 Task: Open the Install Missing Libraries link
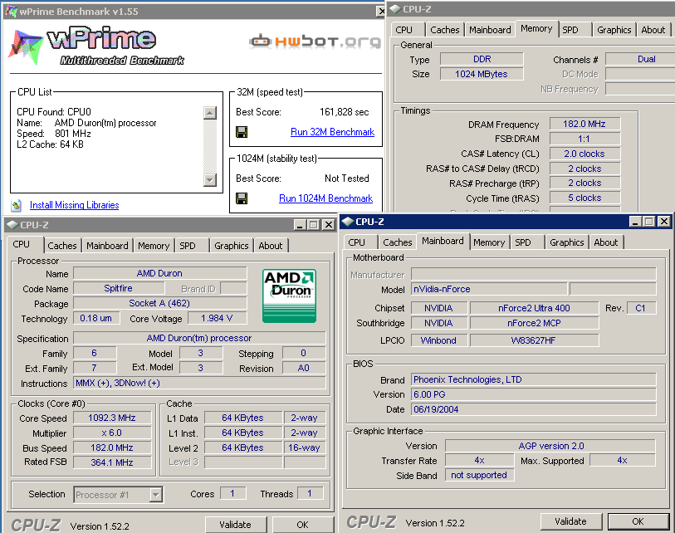(74, 205)
